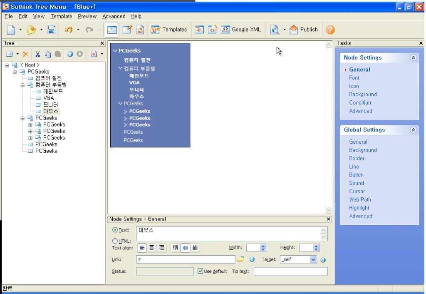This screenshot has height=294, width=426.
Task: Open the New file dropdown arrow
Action: 20,30
